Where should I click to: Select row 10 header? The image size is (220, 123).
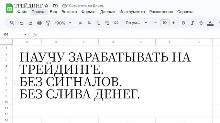coord(6,102)
